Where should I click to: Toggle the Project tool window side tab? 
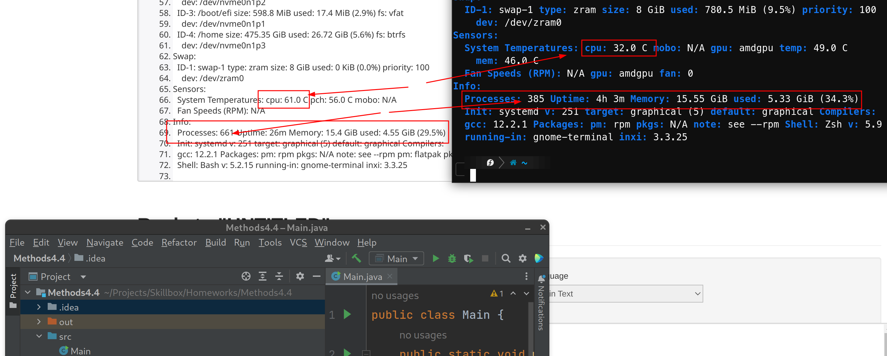tap(13, 286)
